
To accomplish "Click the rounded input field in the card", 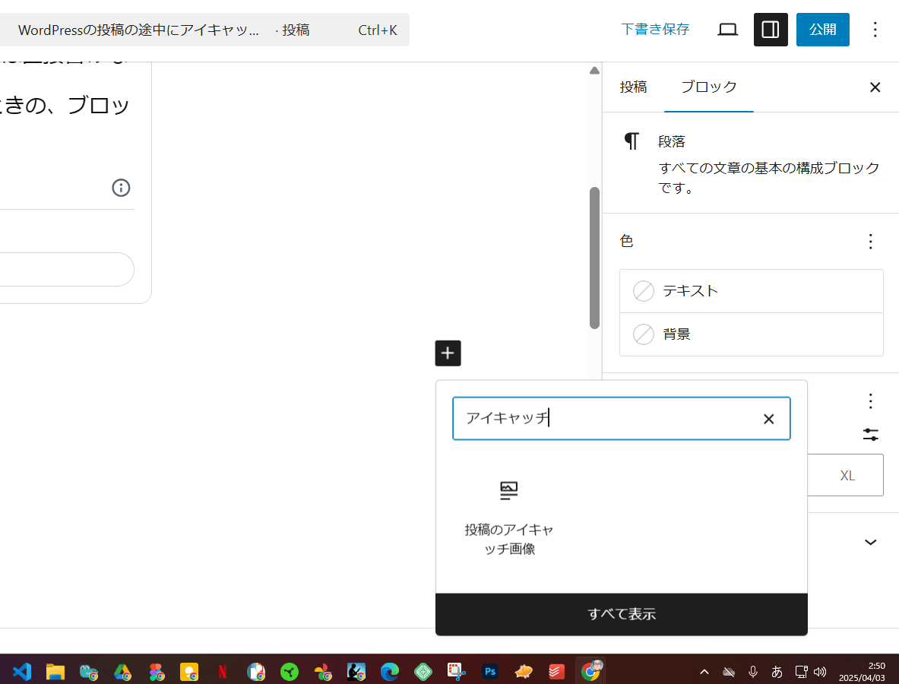I will point(67,270).
